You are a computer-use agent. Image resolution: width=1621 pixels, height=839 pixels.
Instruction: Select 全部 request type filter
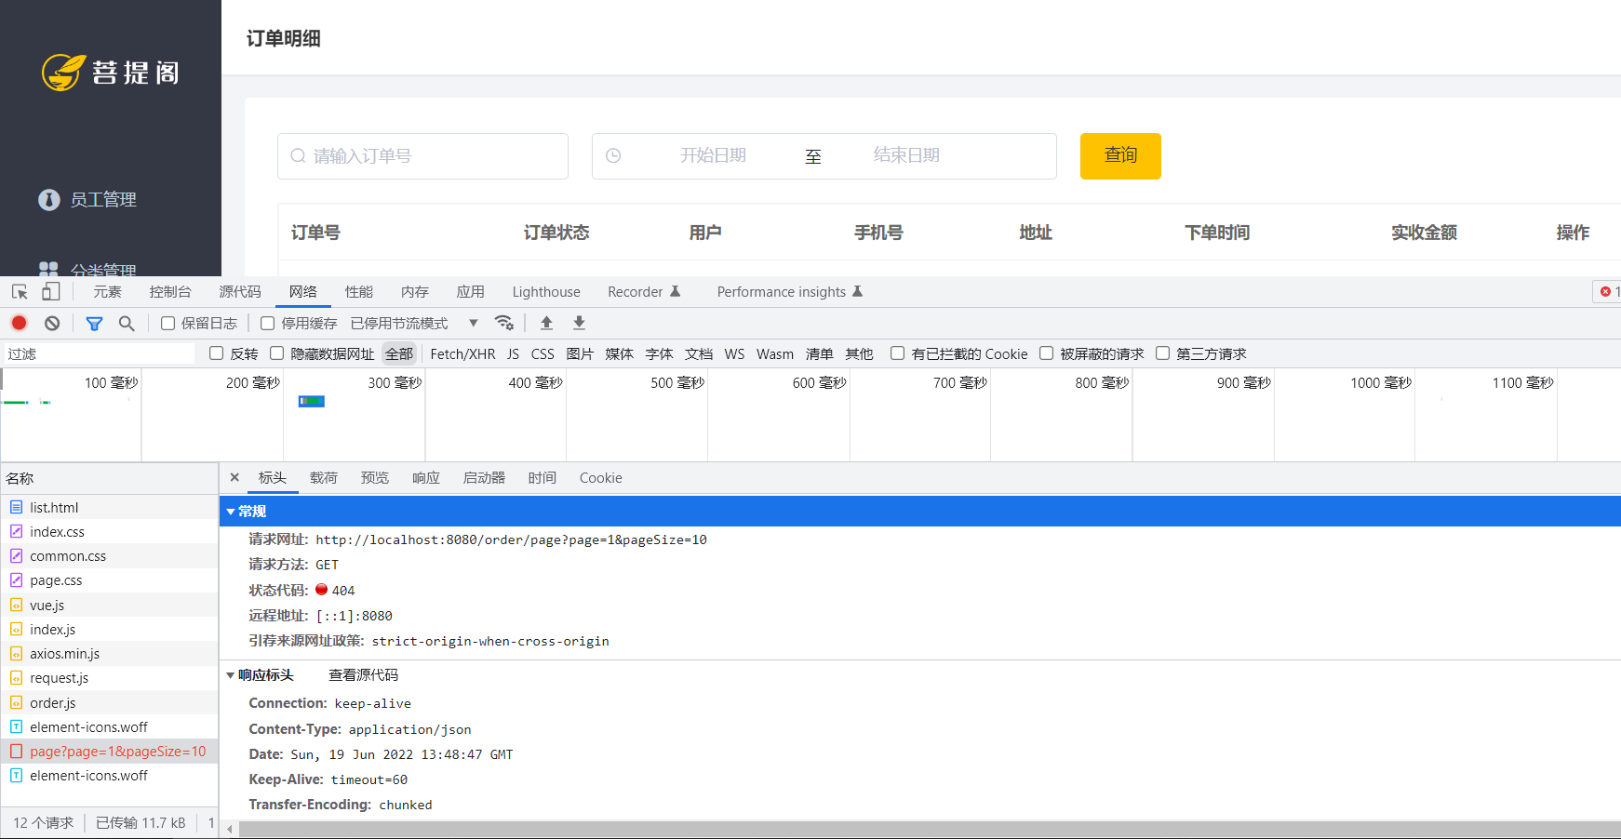(399, 353)
